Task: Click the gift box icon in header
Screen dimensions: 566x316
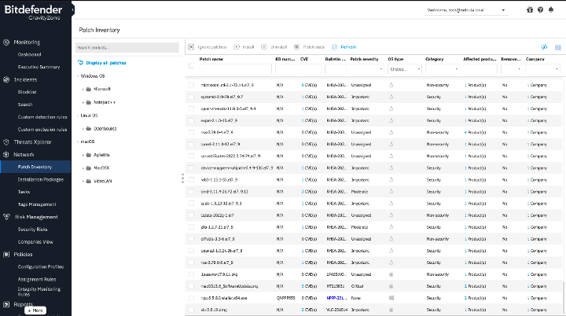Action: [x=529, y=10]
